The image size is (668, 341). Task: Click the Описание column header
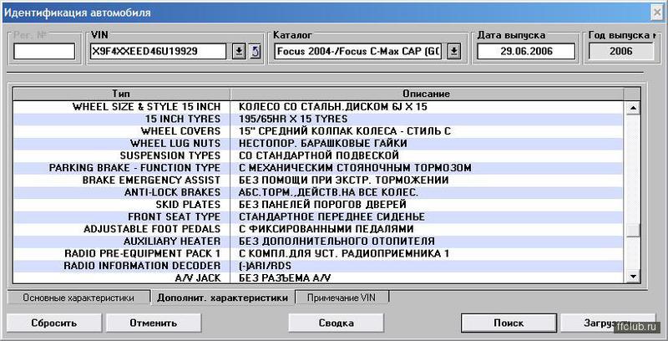click(427, 94)
